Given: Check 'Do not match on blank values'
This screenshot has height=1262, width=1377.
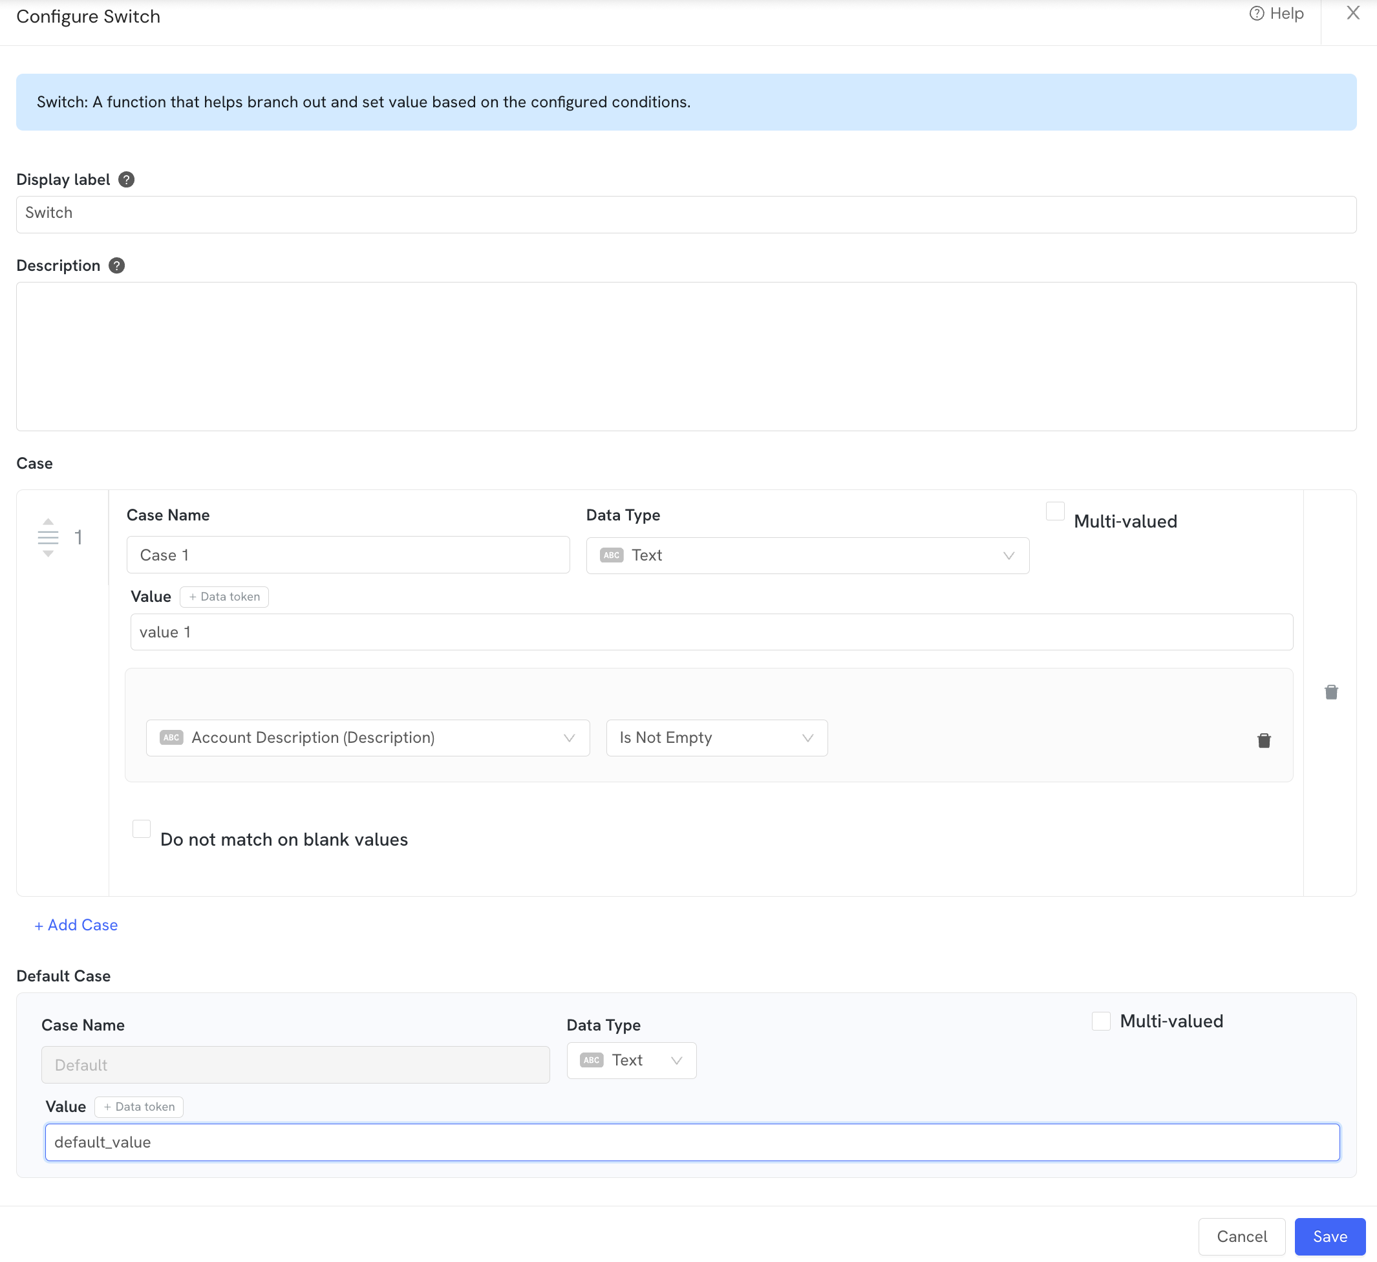Looking at the screenshot, I should pos(142,829).
